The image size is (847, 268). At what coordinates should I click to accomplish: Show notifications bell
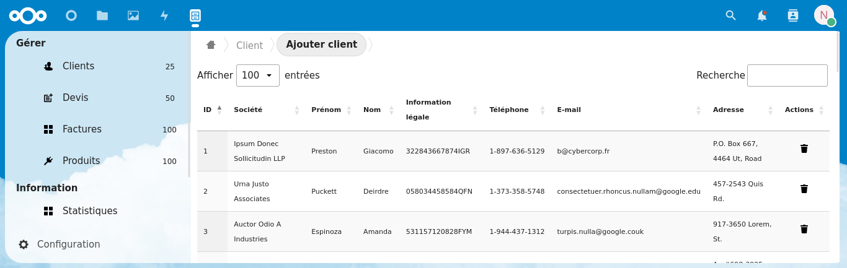(762, 15)
